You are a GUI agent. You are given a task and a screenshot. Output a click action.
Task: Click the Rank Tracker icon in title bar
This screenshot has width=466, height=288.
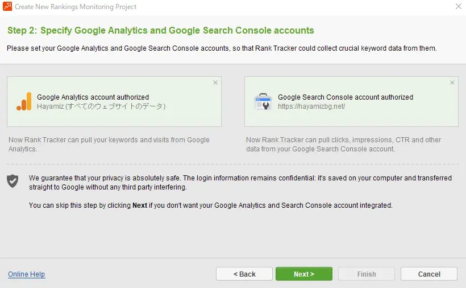tap(7, 7)
